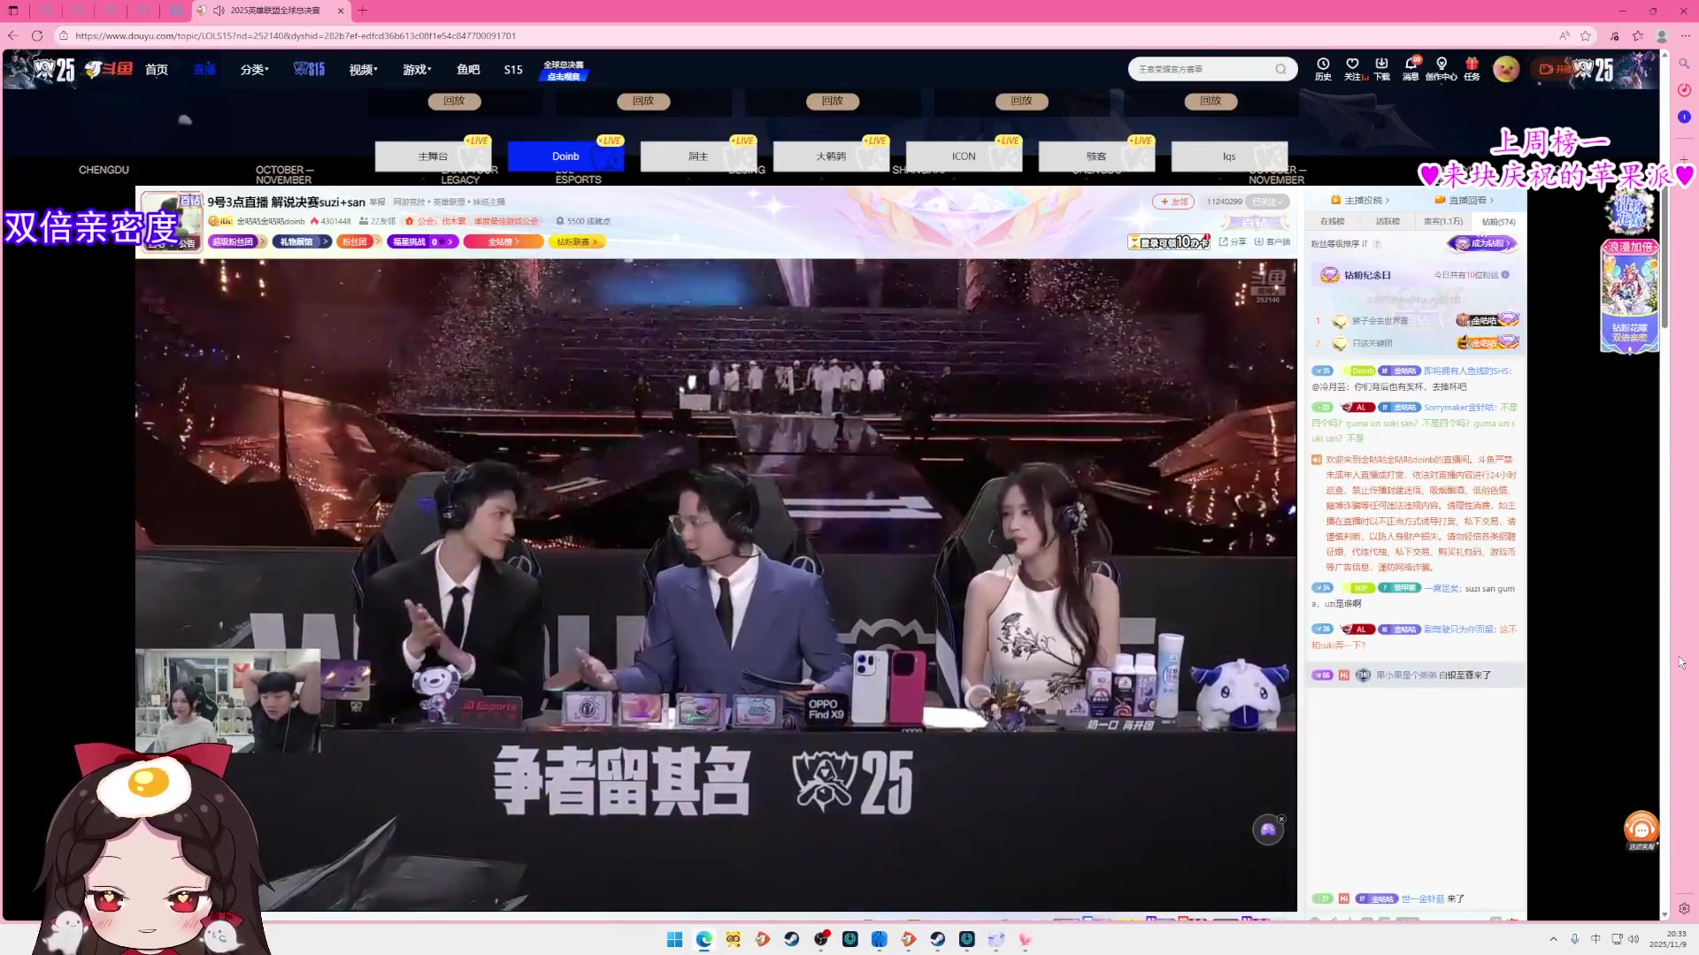
Task: Mute the tab audio via speaker icon
Action: coord(218,11)
